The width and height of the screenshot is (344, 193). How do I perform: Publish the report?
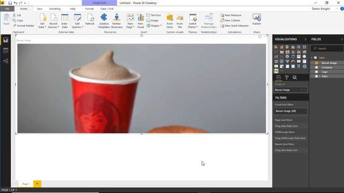coord(256,19)
